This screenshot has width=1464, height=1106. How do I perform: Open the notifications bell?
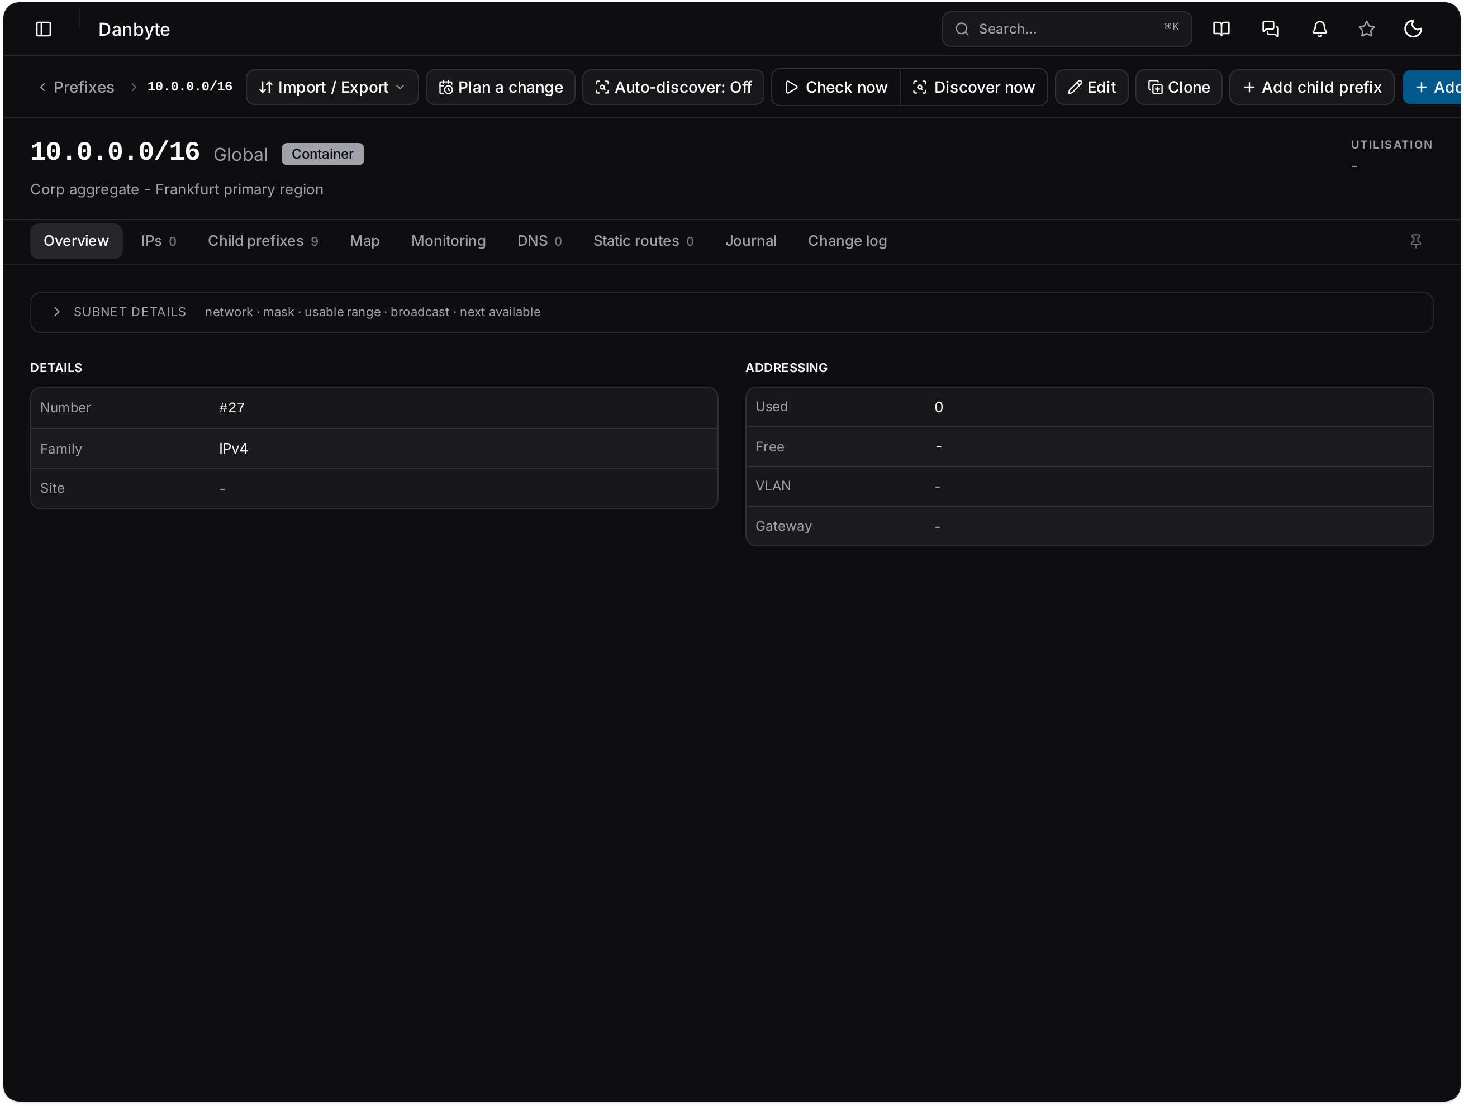[1319, 29]
